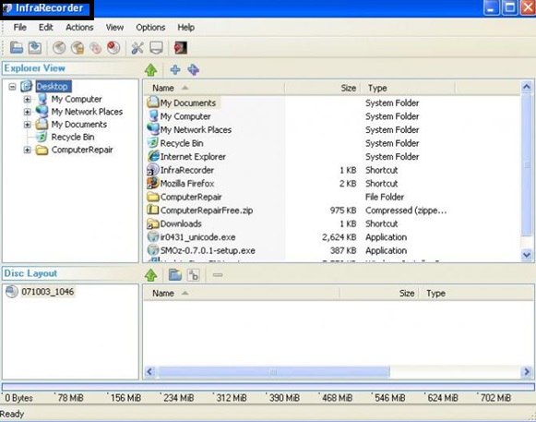536x422 pixels.
Task: Open the Help menu
Action: click(186, 28)
